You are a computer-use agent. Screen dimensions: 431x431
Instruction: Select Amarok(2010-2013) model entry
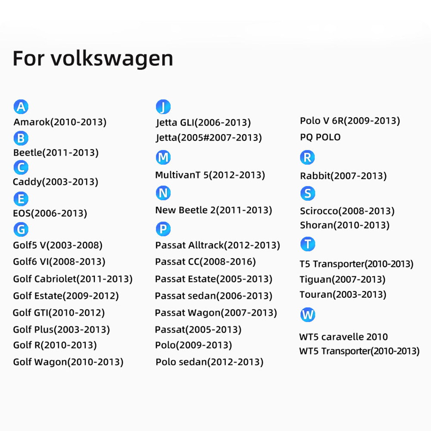[60, 122]
